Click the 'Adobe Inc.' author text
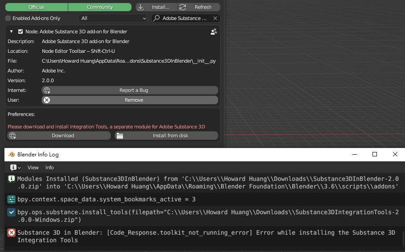Screen dimensions: 405x252 point(53,71)
